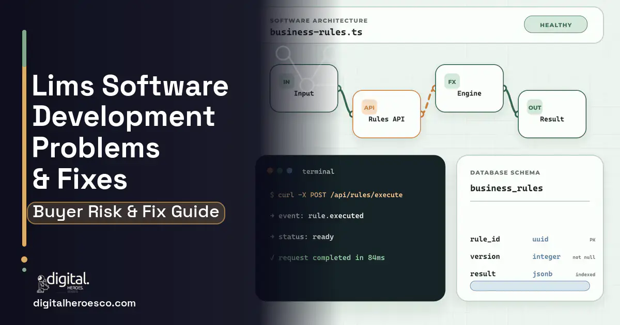Click the HEALTHY status badge
This screenshot has height=325, width=620.
pos(555,25)
